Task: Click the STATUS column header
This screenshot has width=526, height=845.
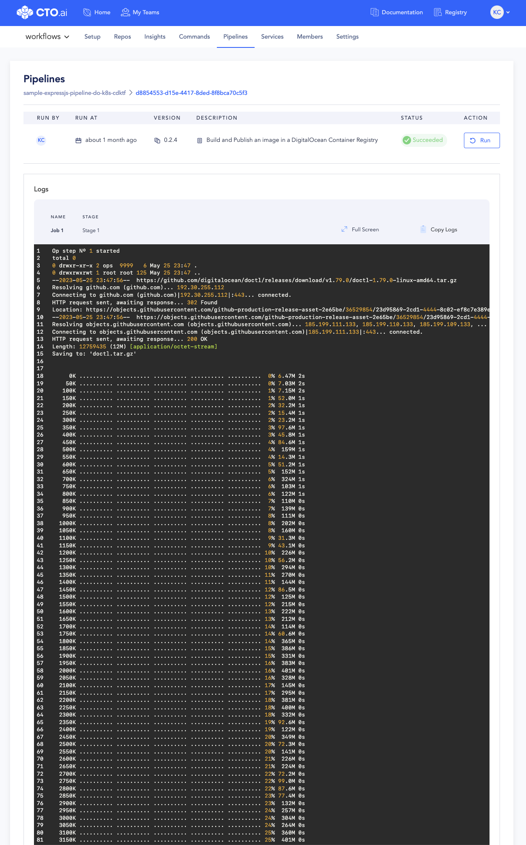Action: (411, 118)
